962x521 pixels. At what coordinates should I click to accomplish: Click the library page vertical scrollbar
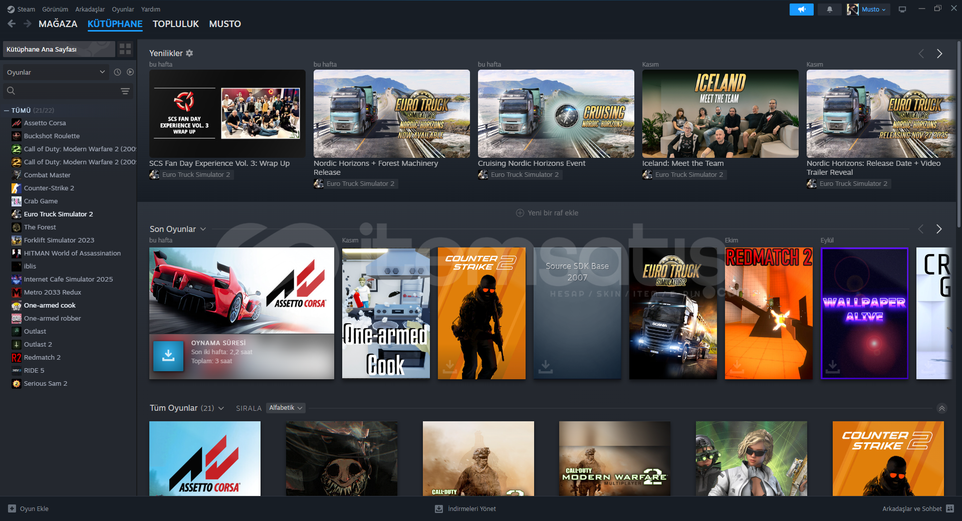tap(959, 135)
